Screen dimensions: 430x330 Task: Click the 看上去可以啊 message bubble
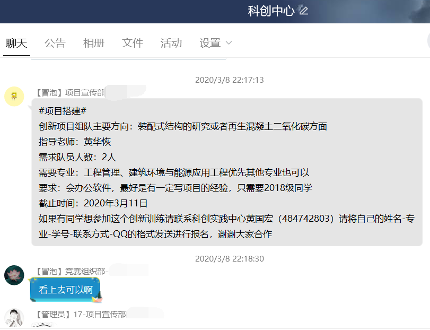66,290
